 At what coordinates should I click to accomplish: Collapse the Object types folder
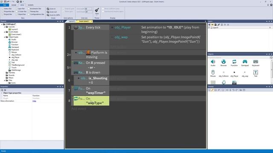[x=5, y=37]
